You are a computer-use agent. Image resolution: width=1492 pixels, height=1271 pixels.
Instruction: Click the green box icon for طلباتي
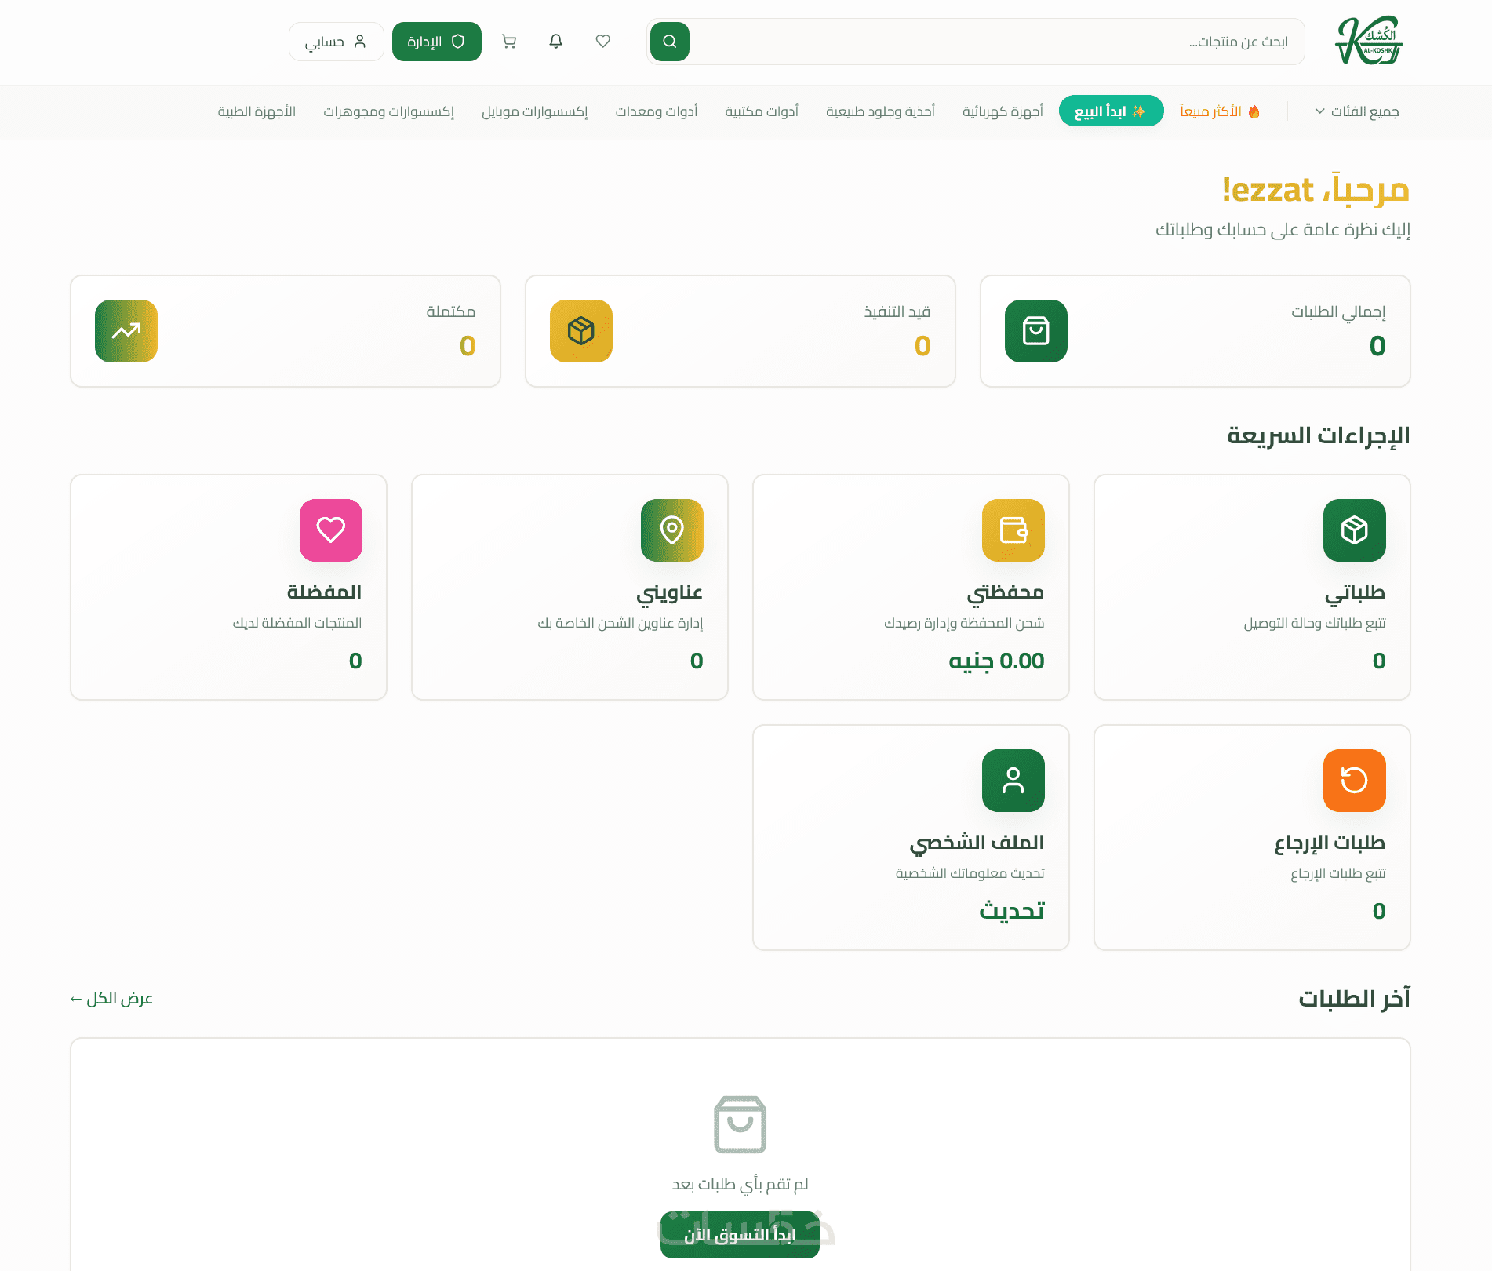[1355, 530]
